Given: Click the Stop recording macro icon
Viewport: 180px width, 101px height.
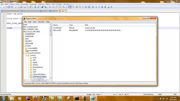Looking at the screenshot, I should (80, 7).
